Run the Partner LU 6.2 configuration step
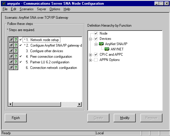 (x=11, y=62)
